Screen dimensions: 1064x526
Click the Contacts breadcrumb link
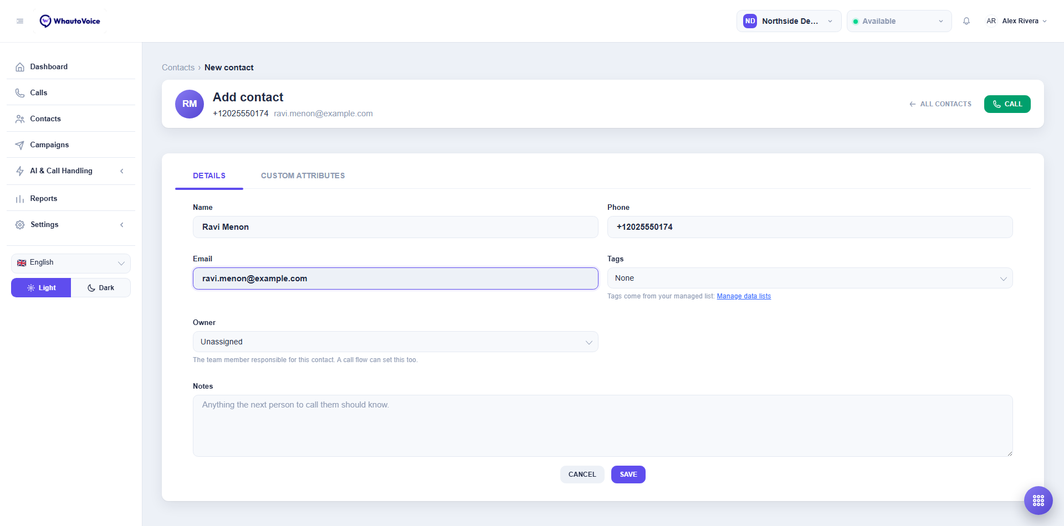[x=178, y=68]
